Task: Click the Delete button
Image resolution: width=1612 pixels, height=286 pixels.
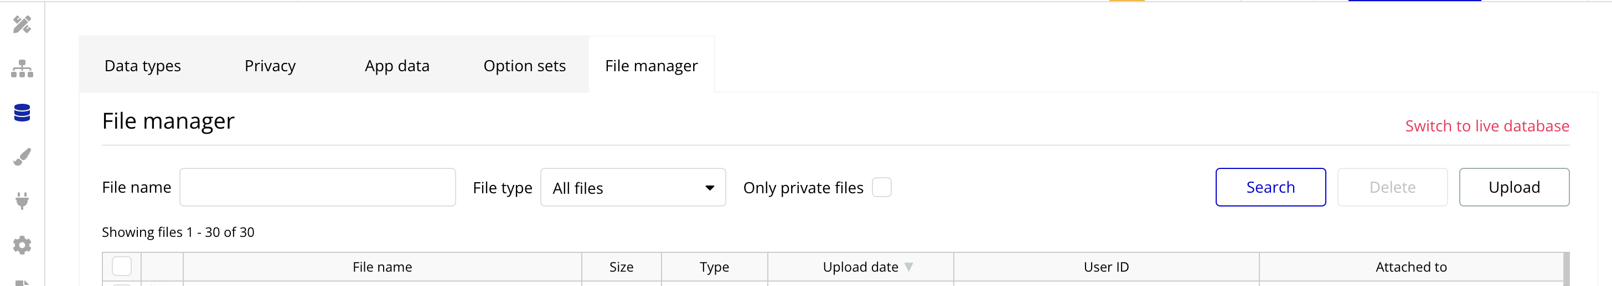Action: point(1392,187)
